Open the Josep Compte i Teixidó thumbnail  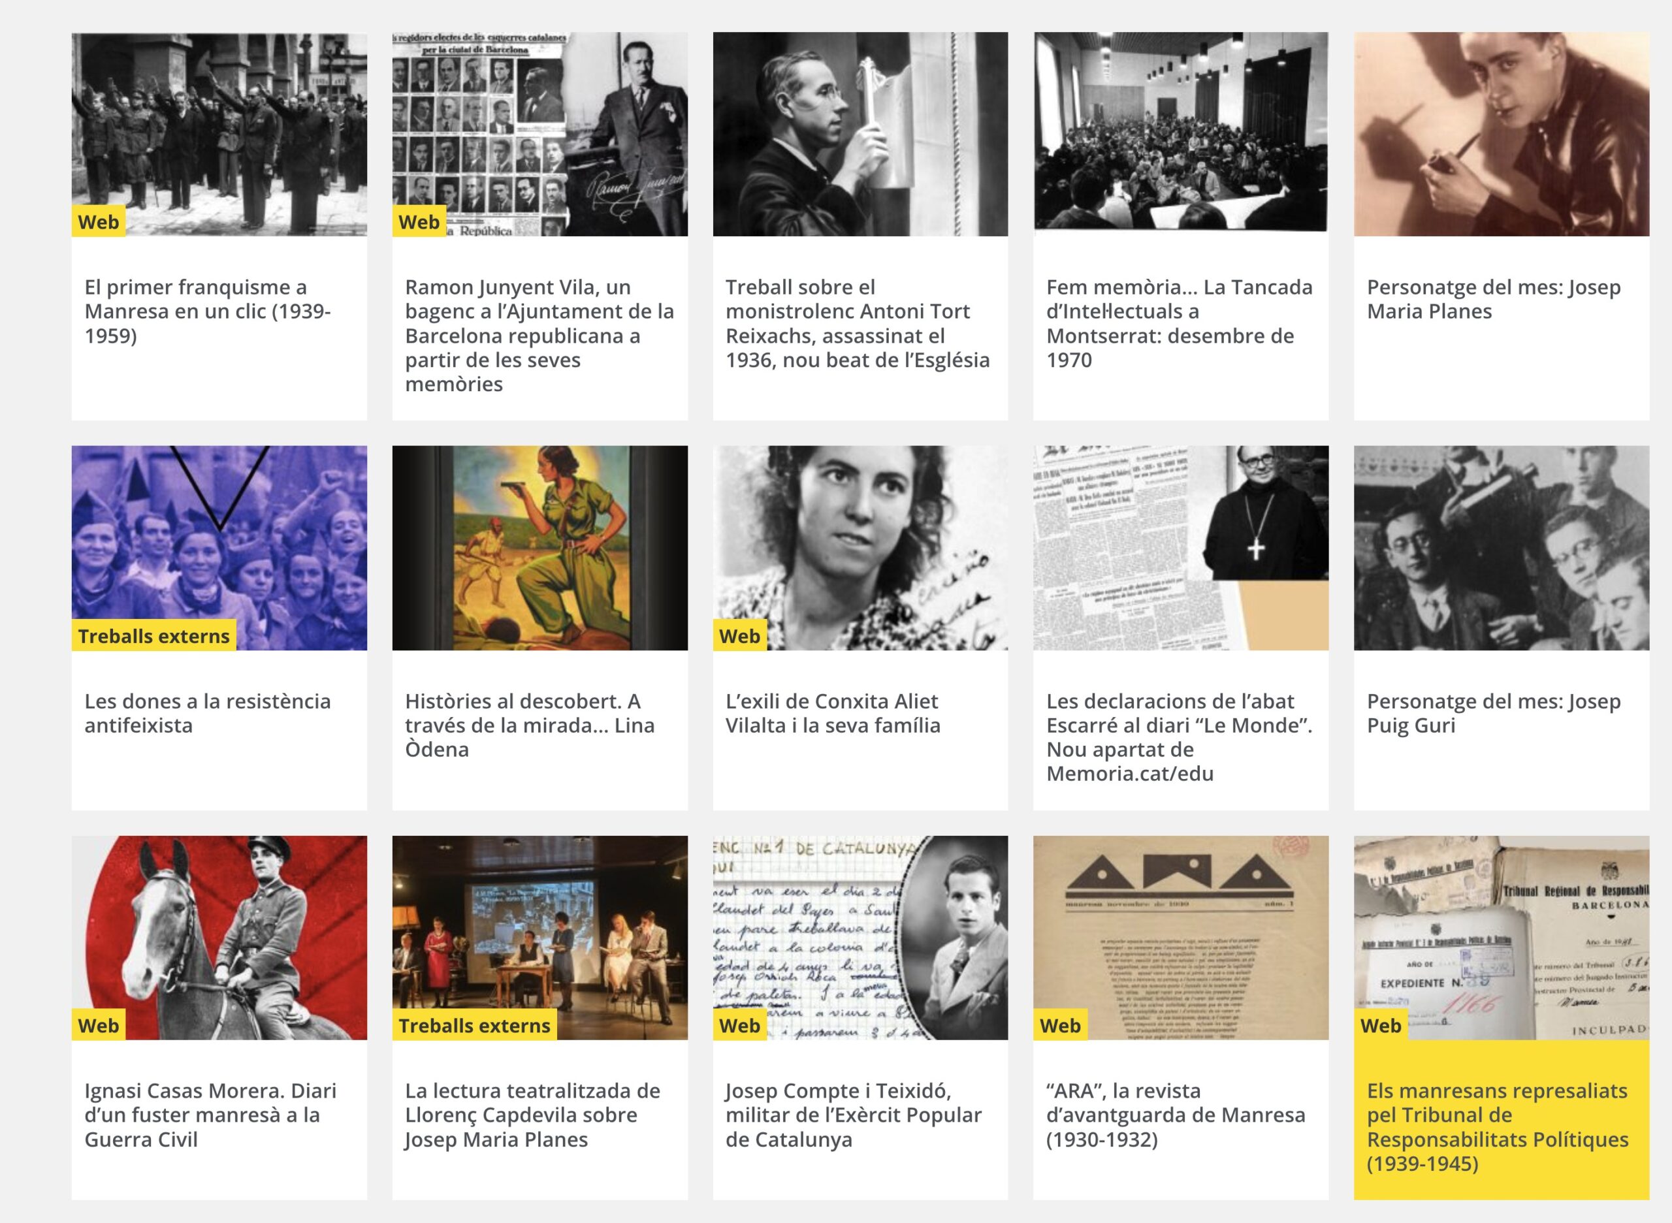(x=860, y=936)
